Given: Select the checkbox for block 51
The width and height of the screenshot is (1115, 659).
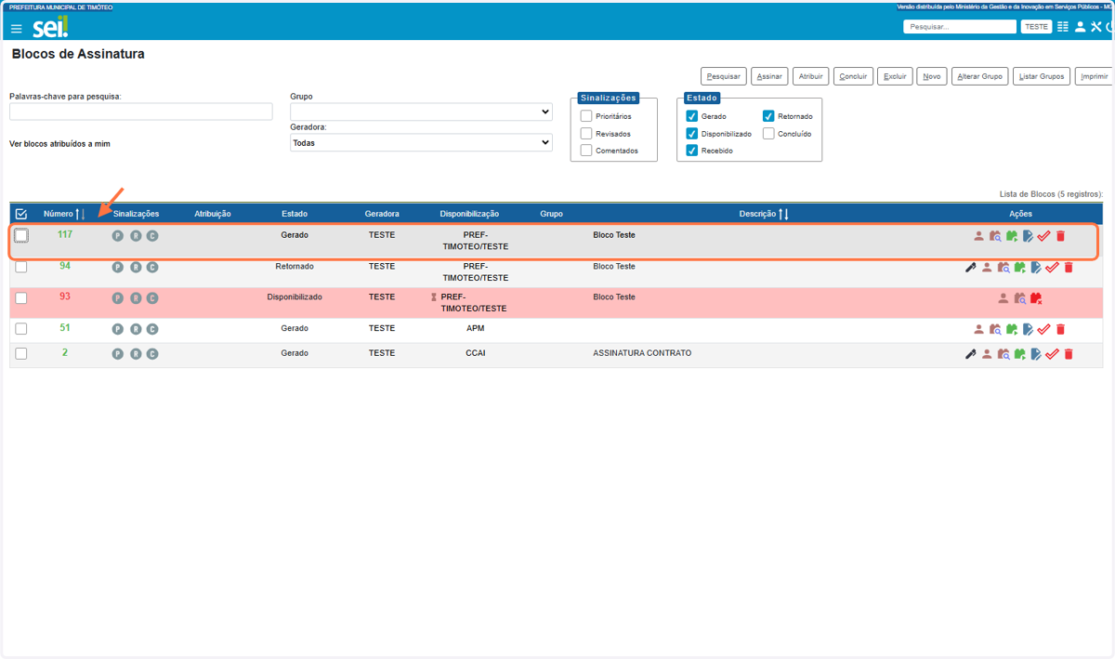Looking at the screenshot, I should coord(21,329).
